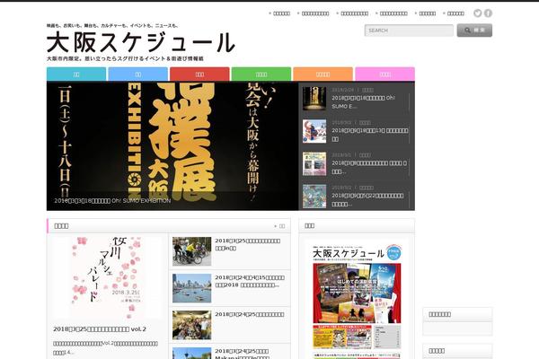Viewport: 539px width, 359px height.
Task: Open the cherry blossom poster dated 2018.3.25
Action: point(108,277)
